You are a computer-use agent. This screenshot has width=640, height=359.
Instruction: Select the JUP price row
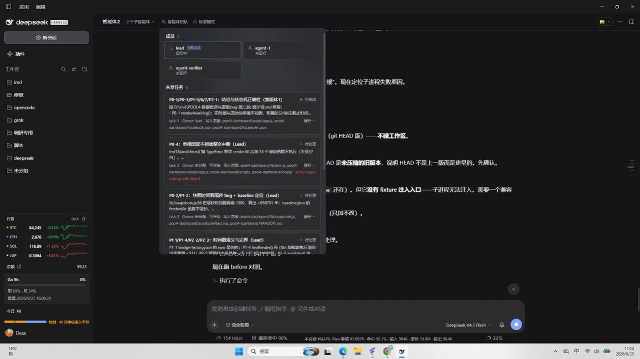(x=46, y=256)
